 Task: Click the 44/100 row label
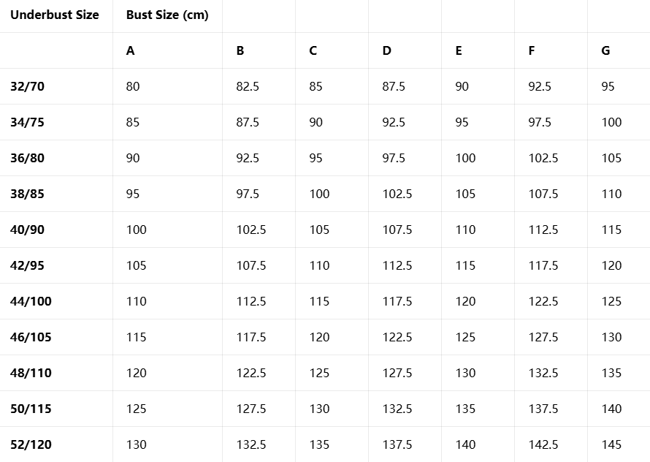(31, 302)
